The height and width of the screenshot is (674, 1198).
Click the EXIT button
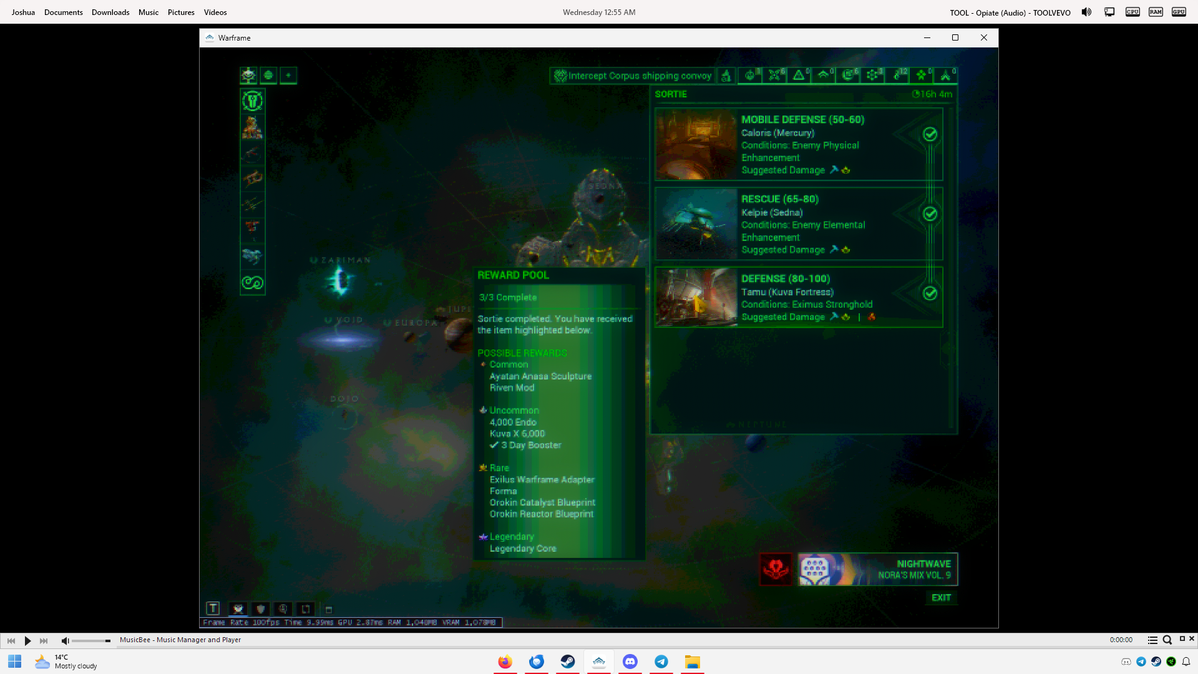point(941,598)
